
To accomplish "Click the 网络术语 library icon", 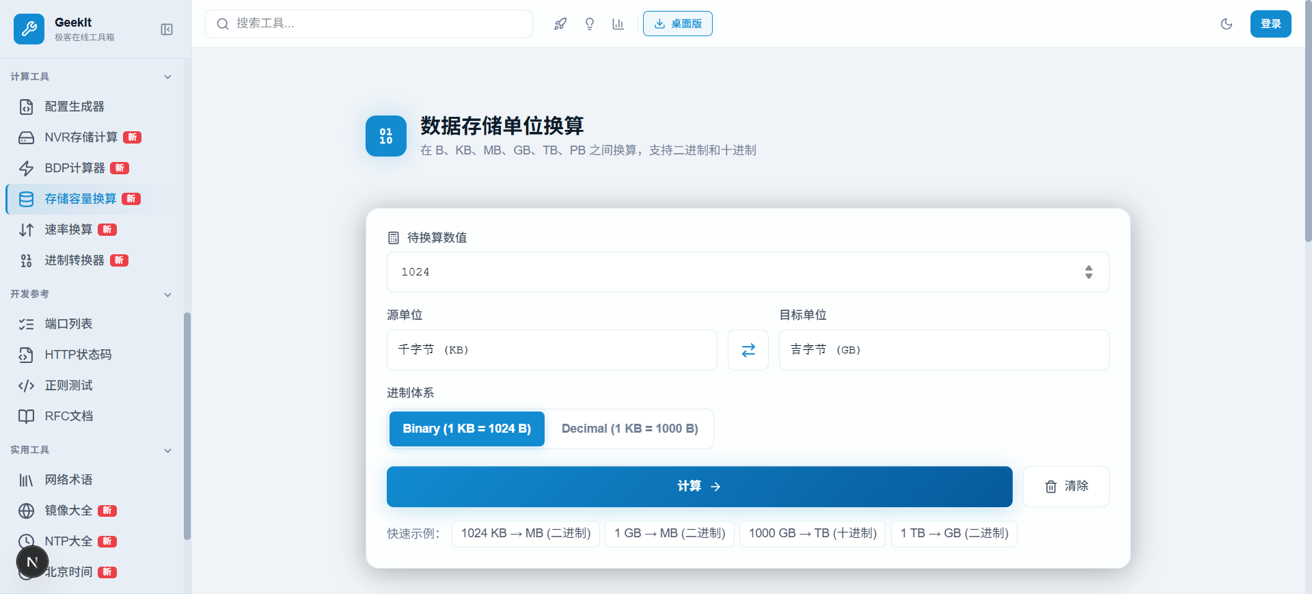I will (26, 480).
